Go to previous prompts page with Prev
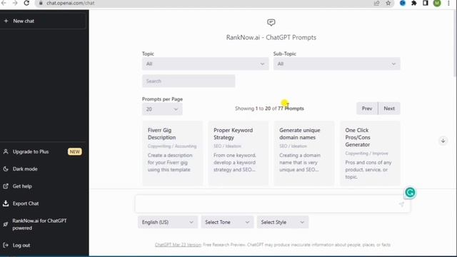This screenshot has width=457, height=257. 367,109
